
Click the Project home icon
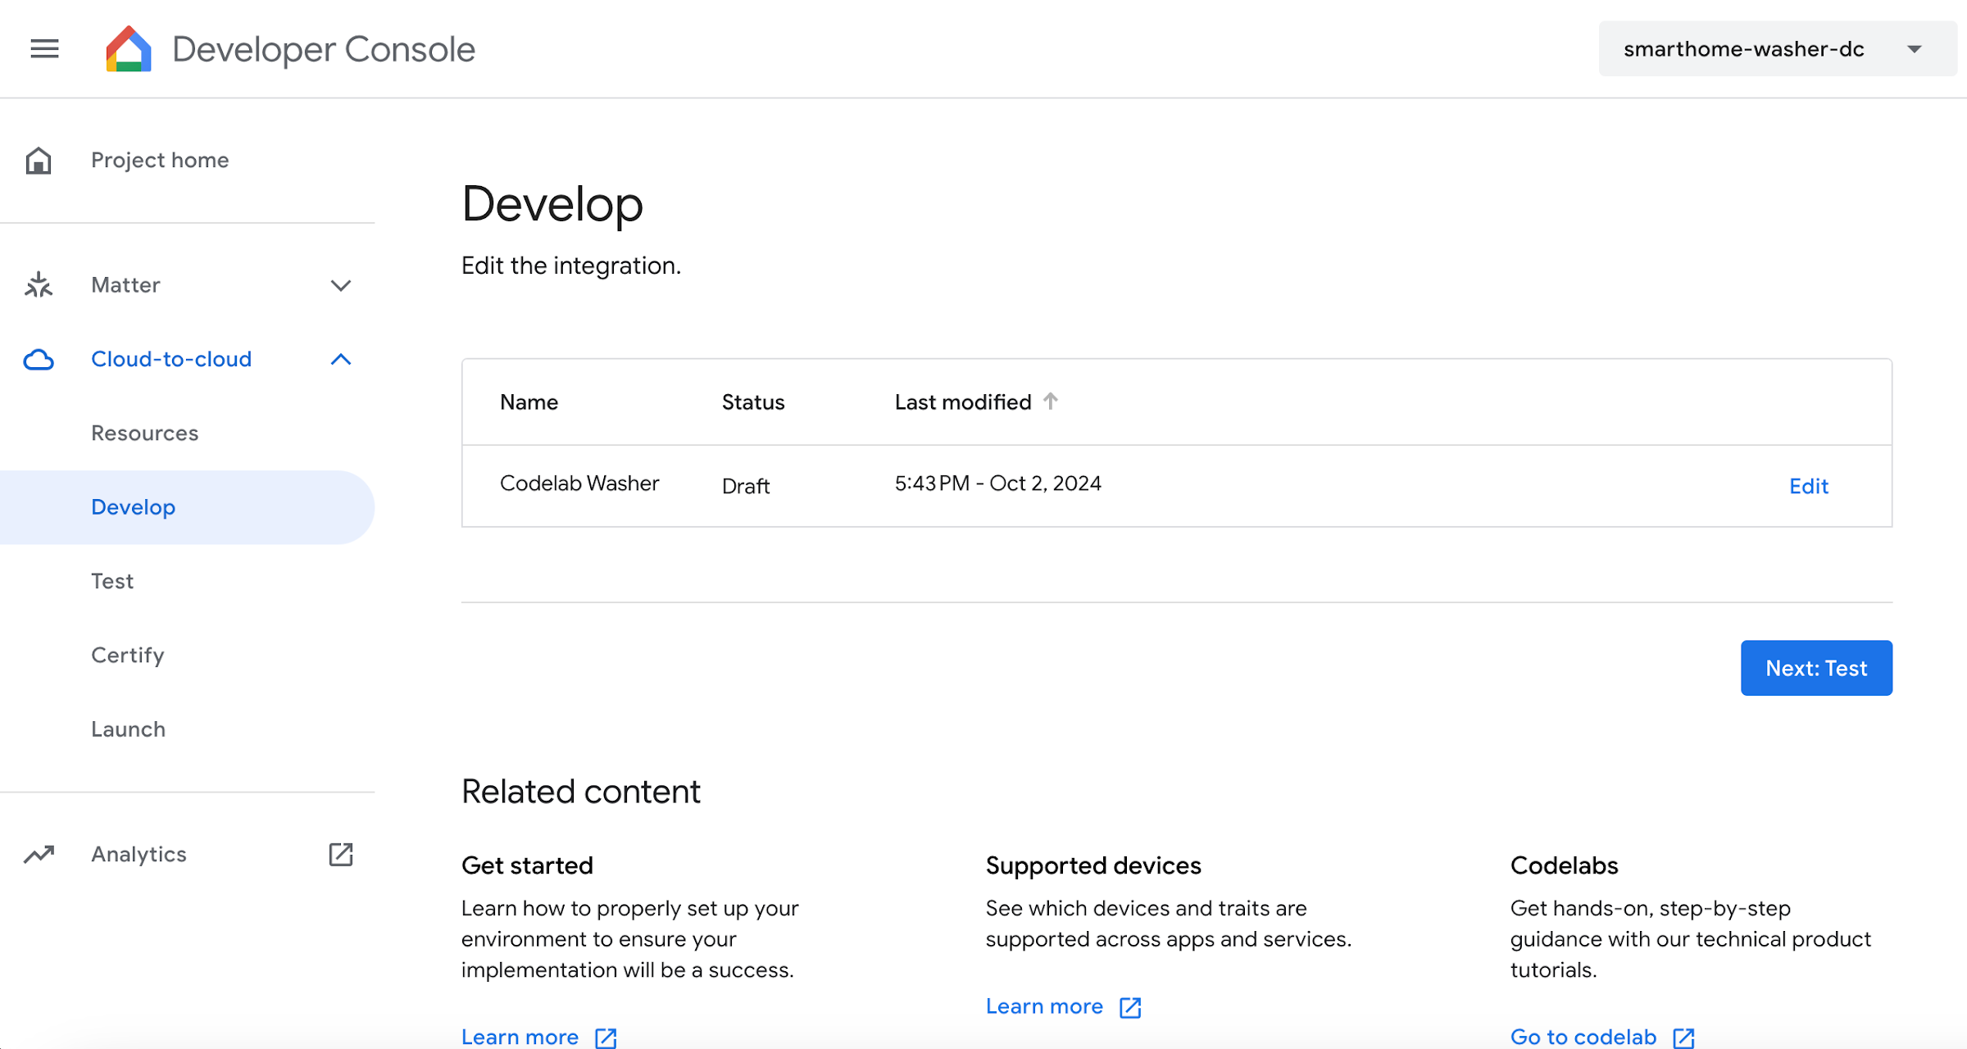(x=40, y=160)
